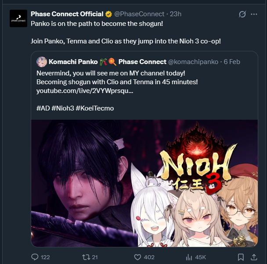This screenshot has width=267, height=264.
Task: Open Komachi Panko's small profile avatar
Action: [42, 62]
